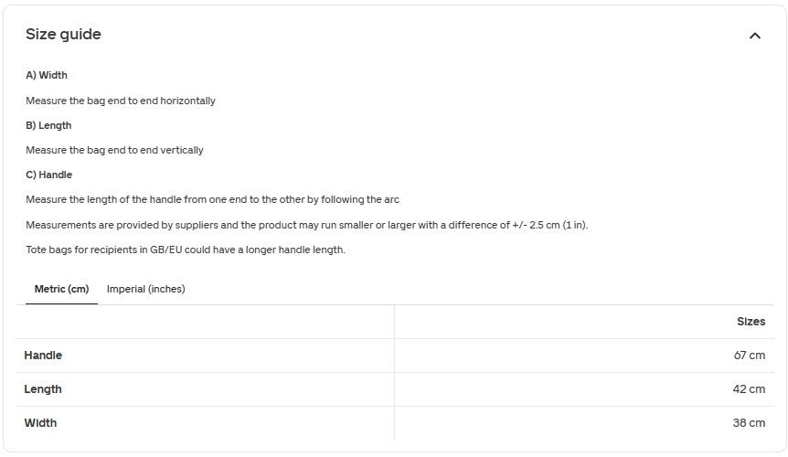Click the Width row label

pos(40,423)
